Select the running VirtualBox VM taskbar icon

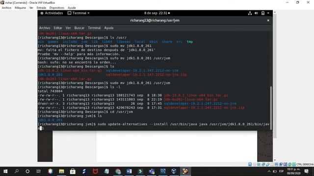click(185, 171)
